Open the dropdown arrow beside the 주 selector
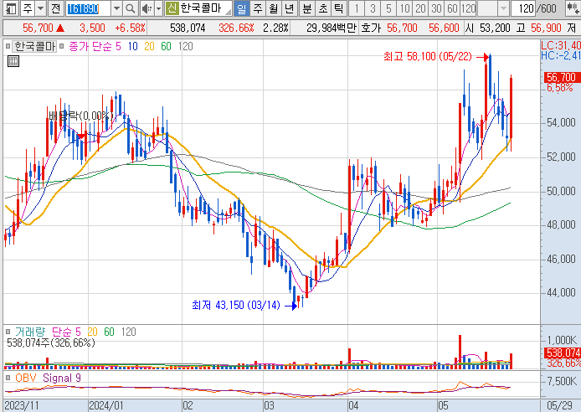The width and height of the screenshot is (581, 412). 41,8
